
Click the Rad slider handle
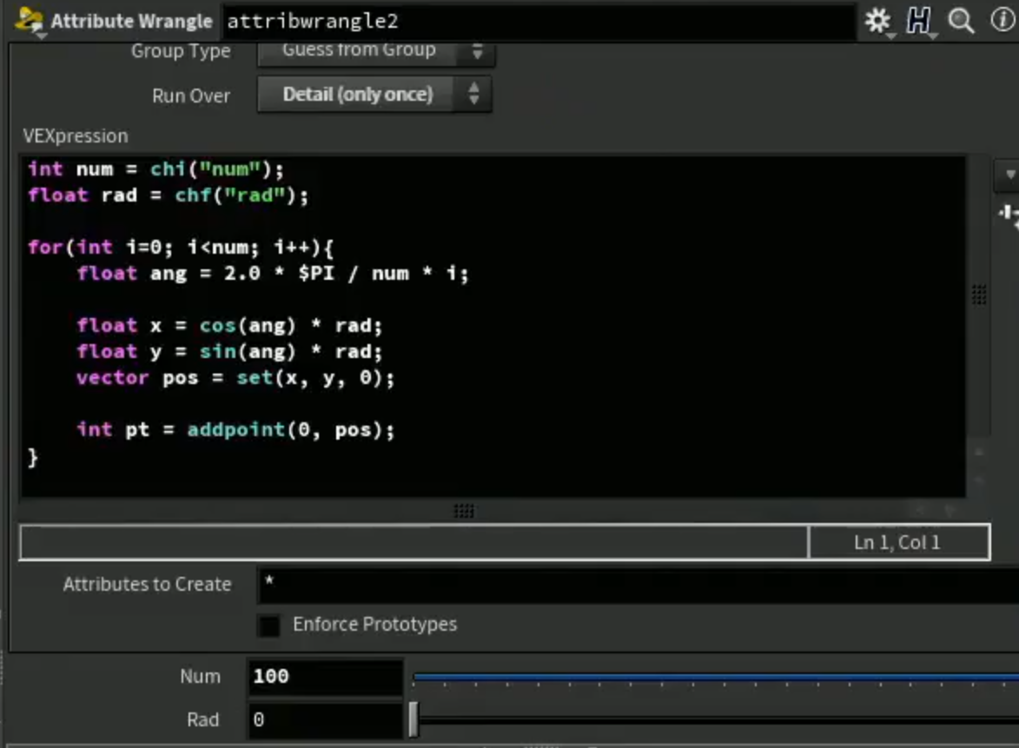(x=414, y=719)
